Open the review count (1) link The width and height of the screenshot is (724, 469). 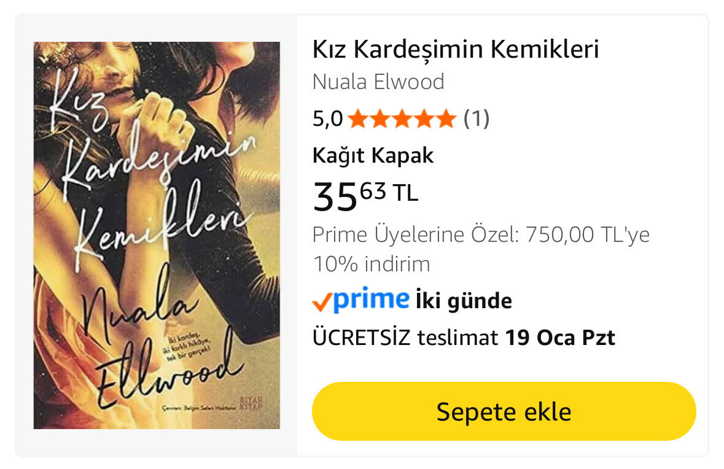[x=476, y=118]
